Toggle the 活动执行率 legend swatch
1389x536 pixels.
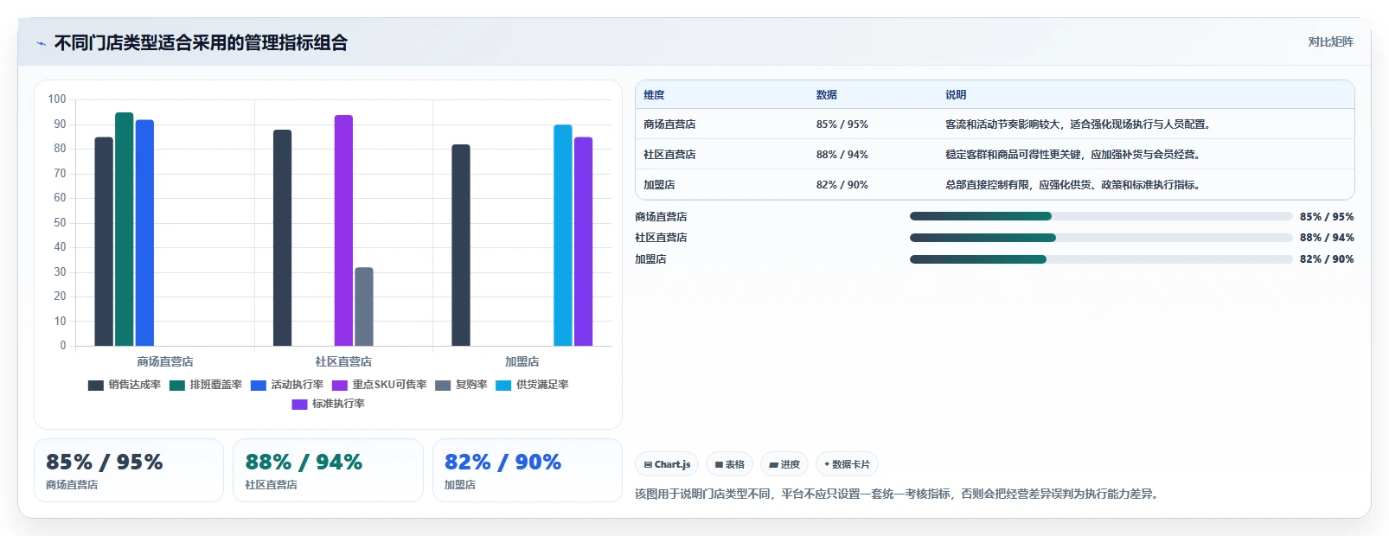point(259,386)
